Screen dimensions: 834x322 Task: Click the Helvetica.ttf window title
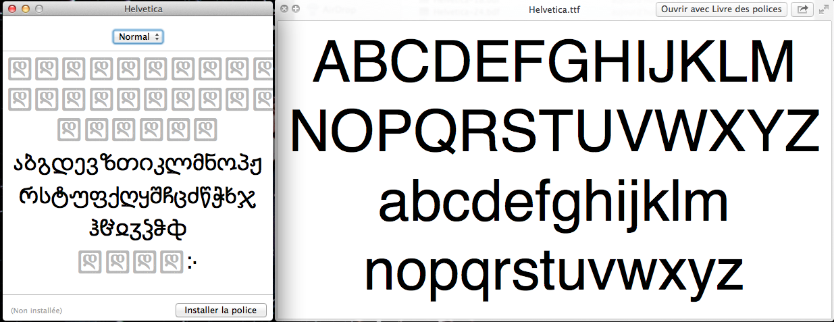point(554,9)
